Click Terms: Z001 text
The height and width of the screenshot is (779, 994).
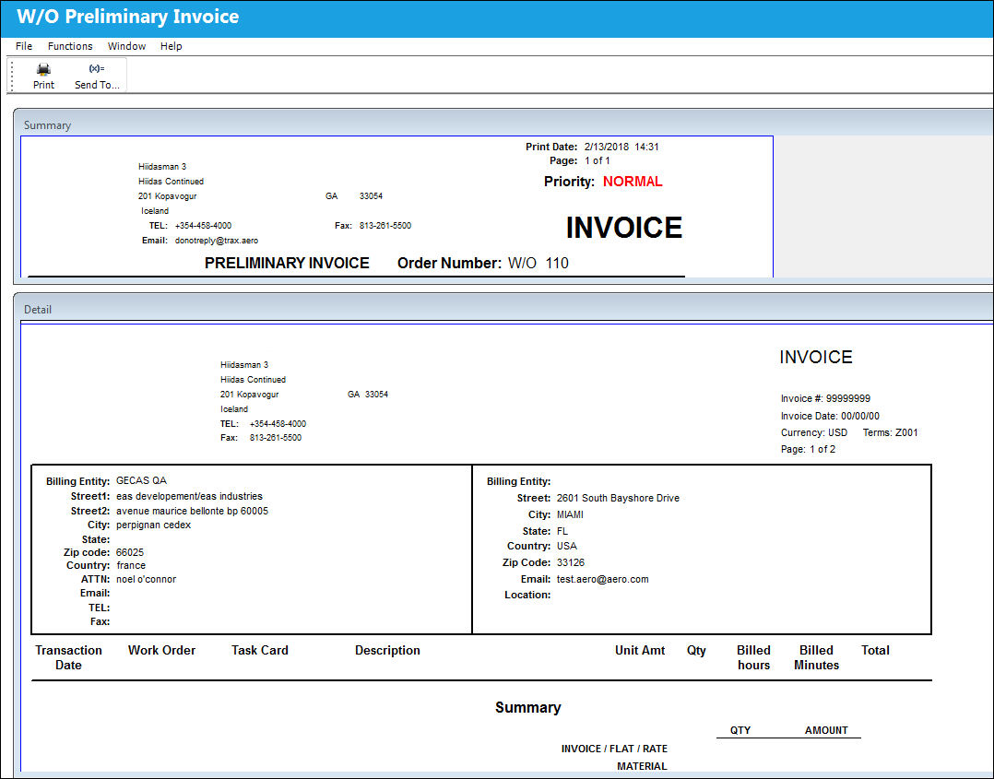[890, 432]
